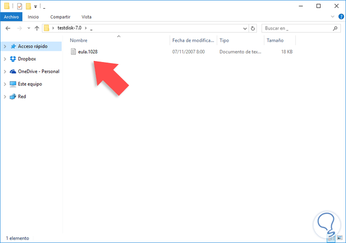Select Este equipo in the sidebar

[30, 84]
